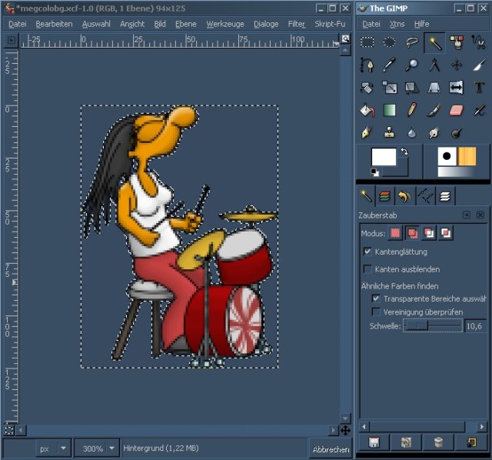Image resolution: width=492 pixels, height=460 pixels.
Task: Open the Auswahl menu
Action: [x=96, y=24]
